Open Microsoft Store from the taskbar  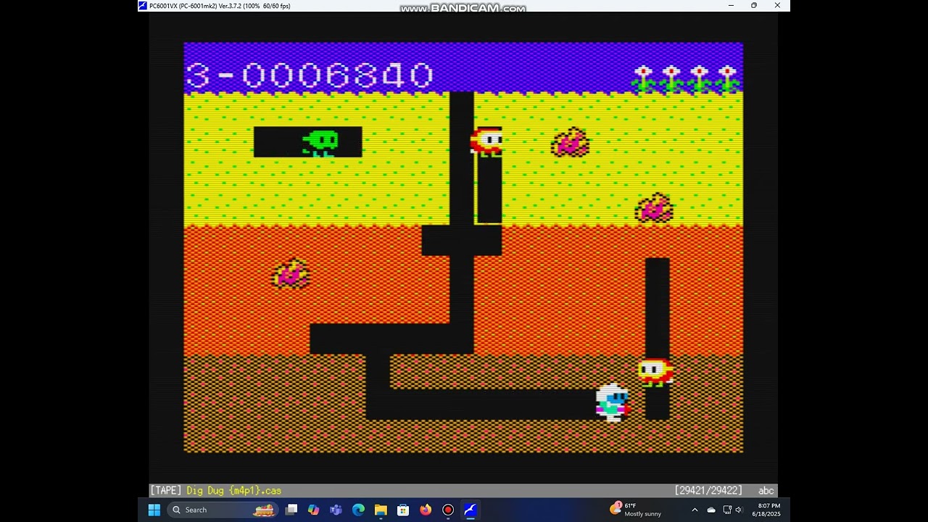click(x=403, y=510)
